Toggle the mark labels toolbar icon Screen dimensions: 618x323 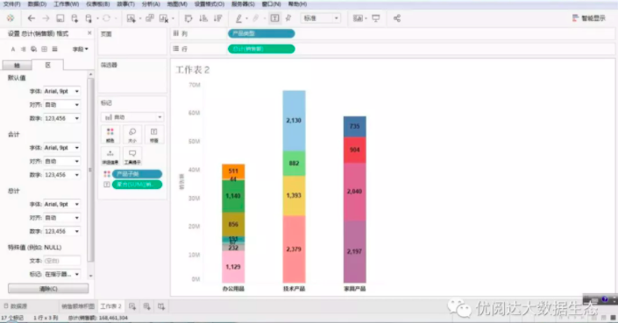[x=274, y=18]
